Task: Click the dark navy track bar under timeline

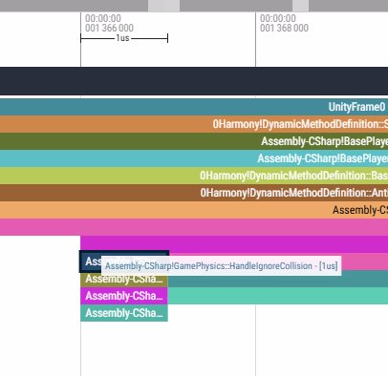Action: point(194,81)
